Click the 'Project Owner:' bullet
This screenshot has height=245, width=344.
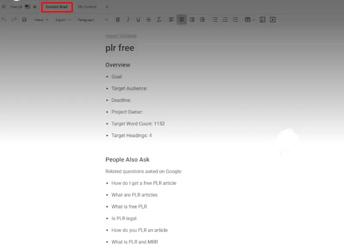(x=127, y=112)
